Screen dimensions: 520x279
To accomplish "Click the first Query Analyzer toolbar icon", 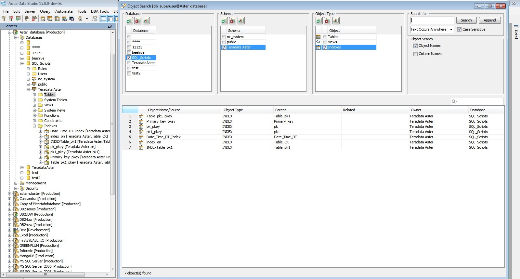I will [43, 19].
